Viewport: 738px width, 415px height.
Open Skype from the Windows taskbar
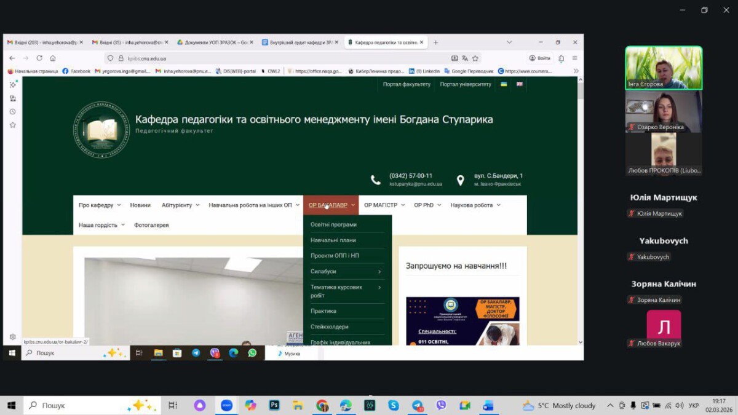[394, 405]
